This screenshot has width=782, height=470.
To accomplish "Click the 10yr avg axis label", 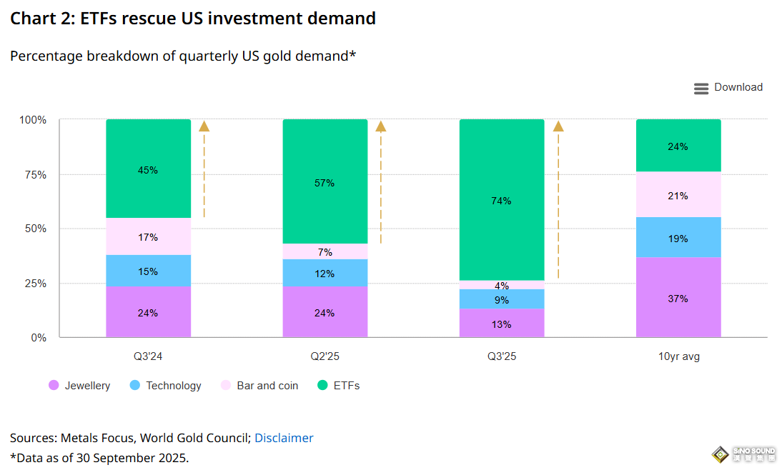I will (678, 356).
